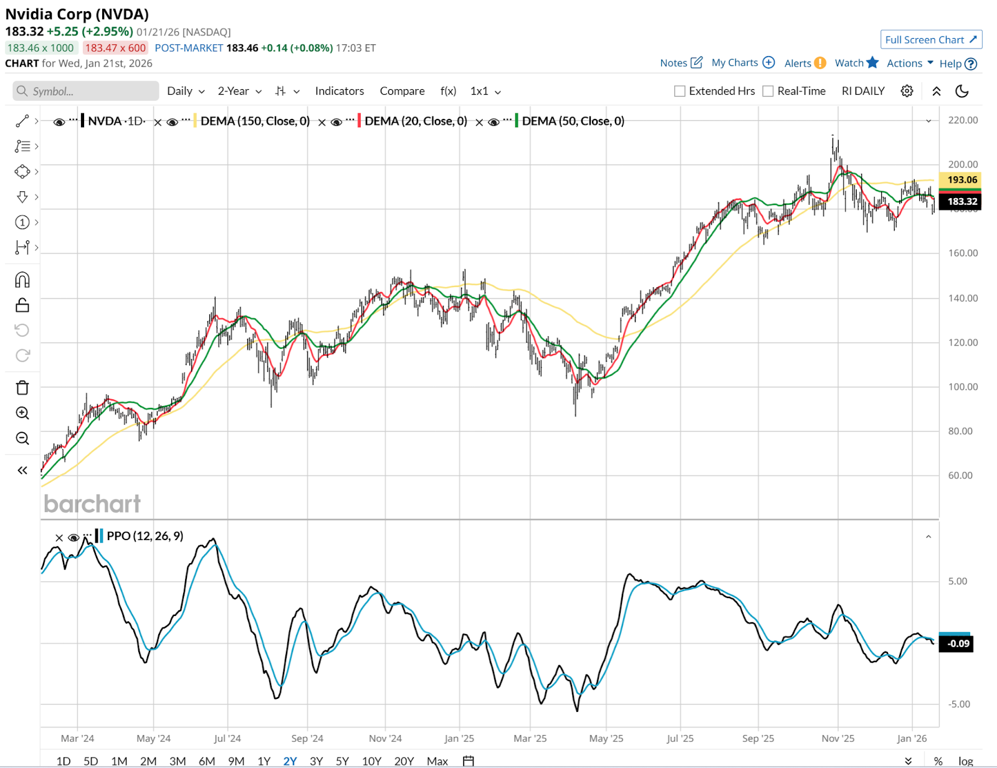Screen dimensions: 997x768
Task: Zoom in using the magnifier plus icon
Action: 22,413
